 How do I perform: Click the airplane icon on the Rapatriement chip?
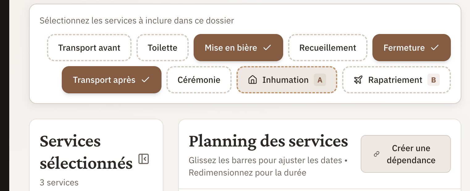(x=358, y=80)
